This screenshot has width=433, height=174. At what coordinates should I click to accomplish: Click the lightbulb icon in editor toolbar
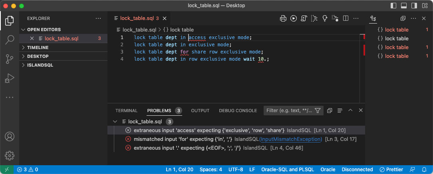click(x=325, y=18)
